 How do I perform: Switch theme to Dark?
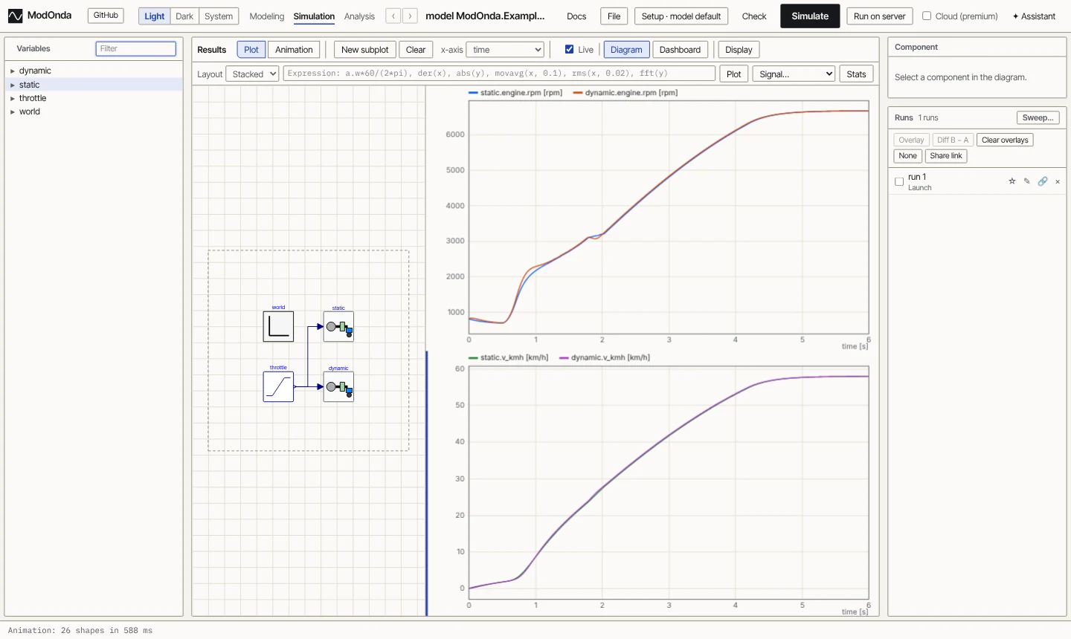point(184,16)
